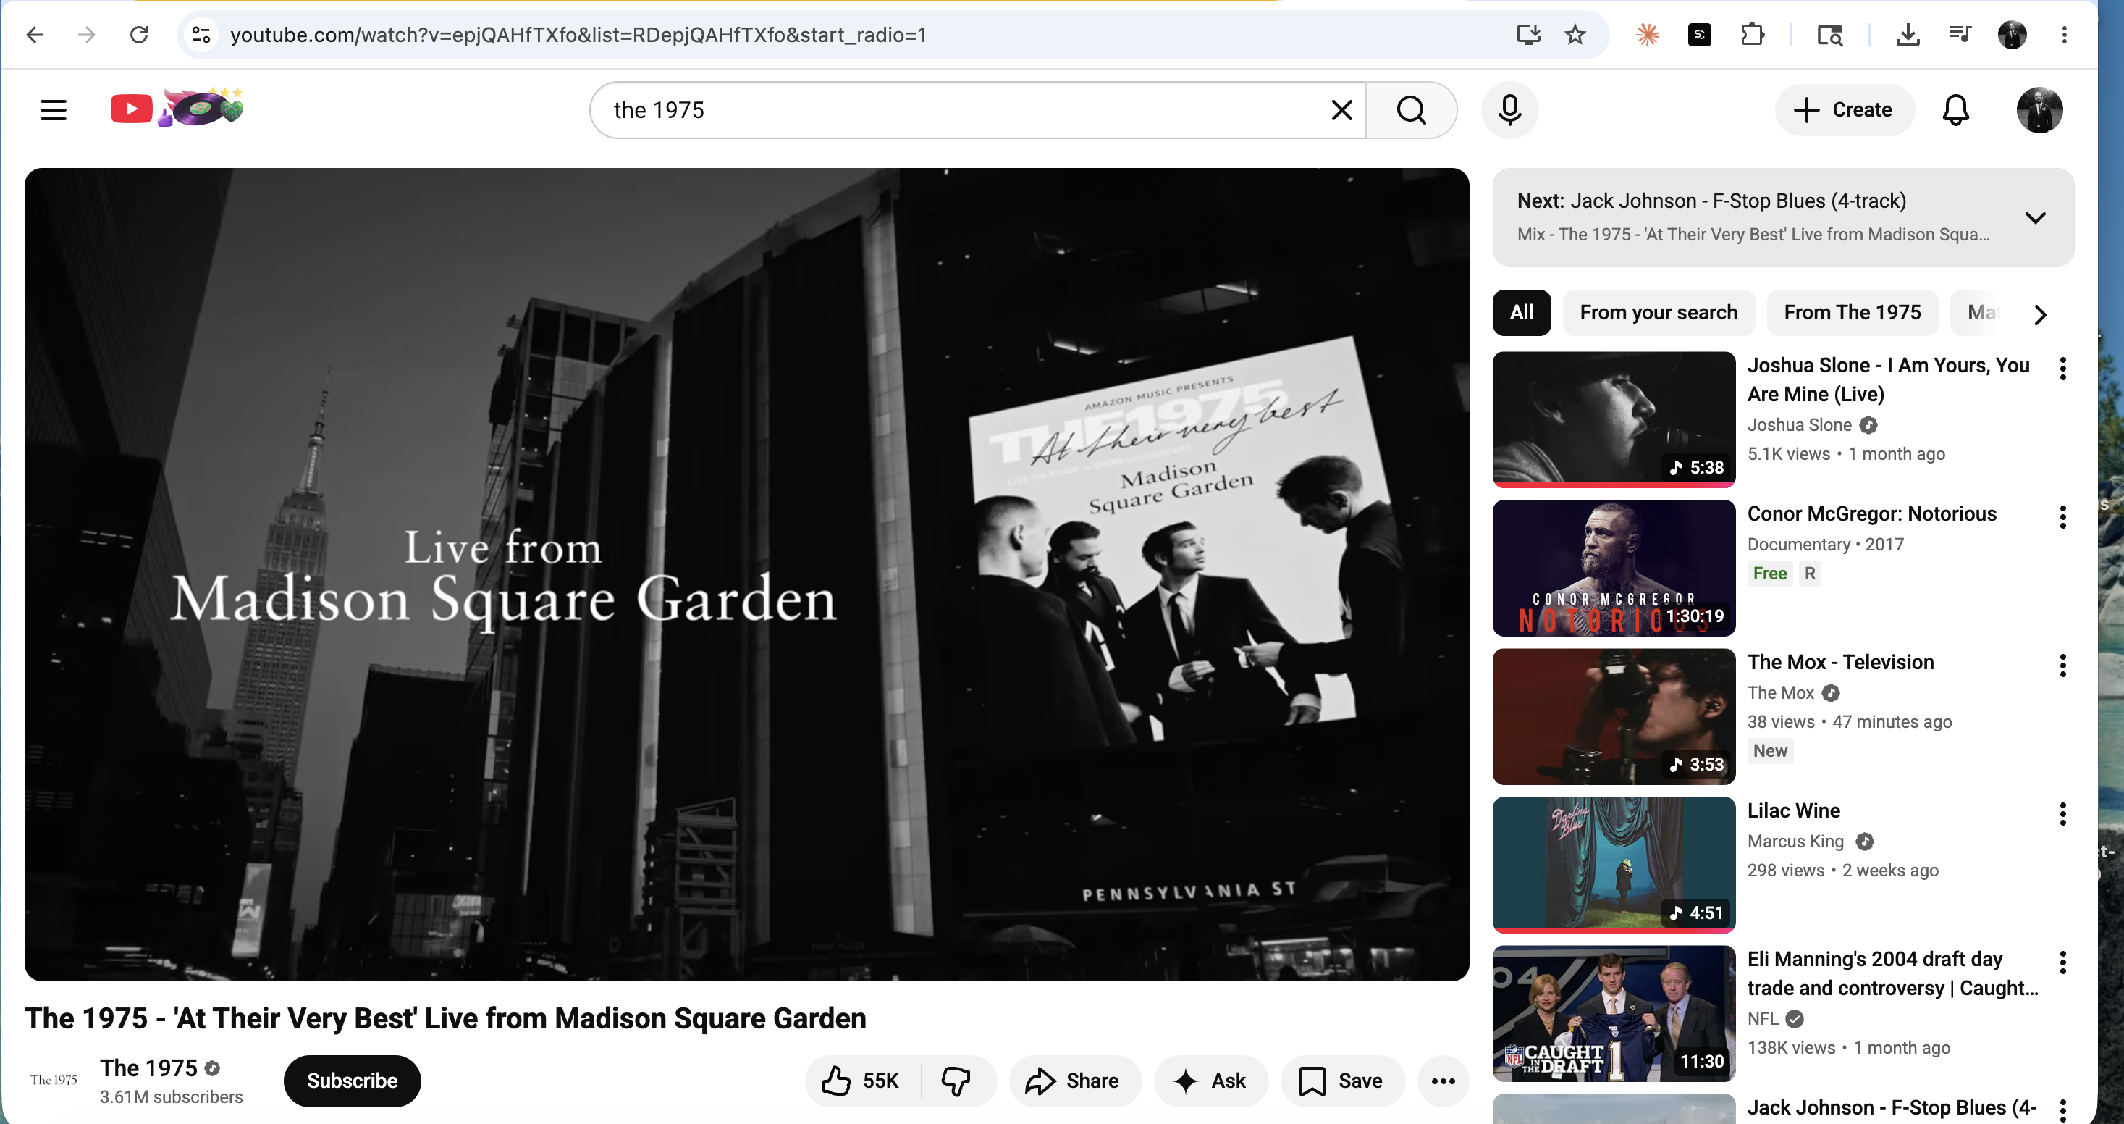Click the magnifier search button
The image size is (2124, 1124).
point(1411,109)
